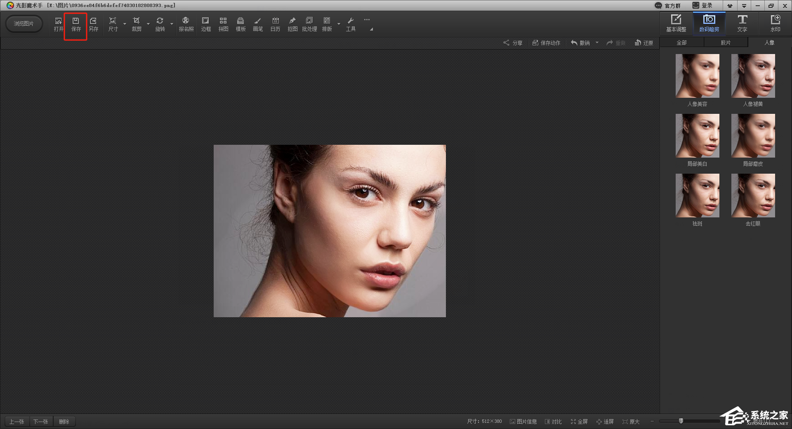Select the 画笔 brush tool
This screenshot has height=429, width=792.
pos(258,24)
